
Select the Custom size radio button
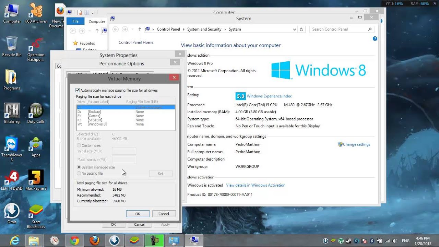(79, 145)
